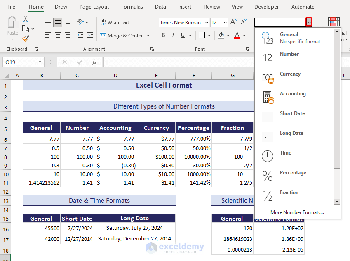Open the Borders tool
Viewport: 350px width, 261px height.
click(201, 35)
